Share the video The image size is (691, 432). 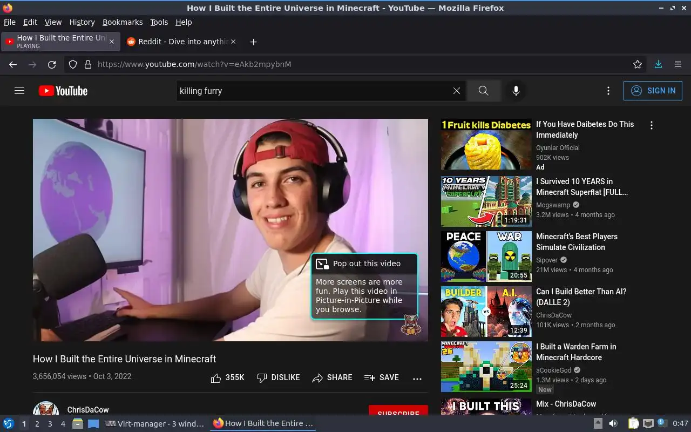(332, 377)
